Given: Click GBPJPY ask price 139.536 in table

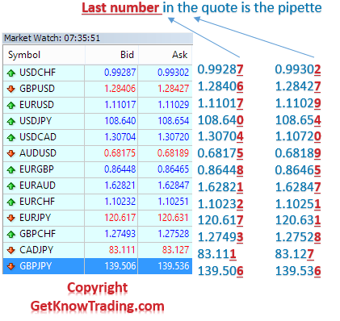Looking at the screenshot, I should point(173,266).
